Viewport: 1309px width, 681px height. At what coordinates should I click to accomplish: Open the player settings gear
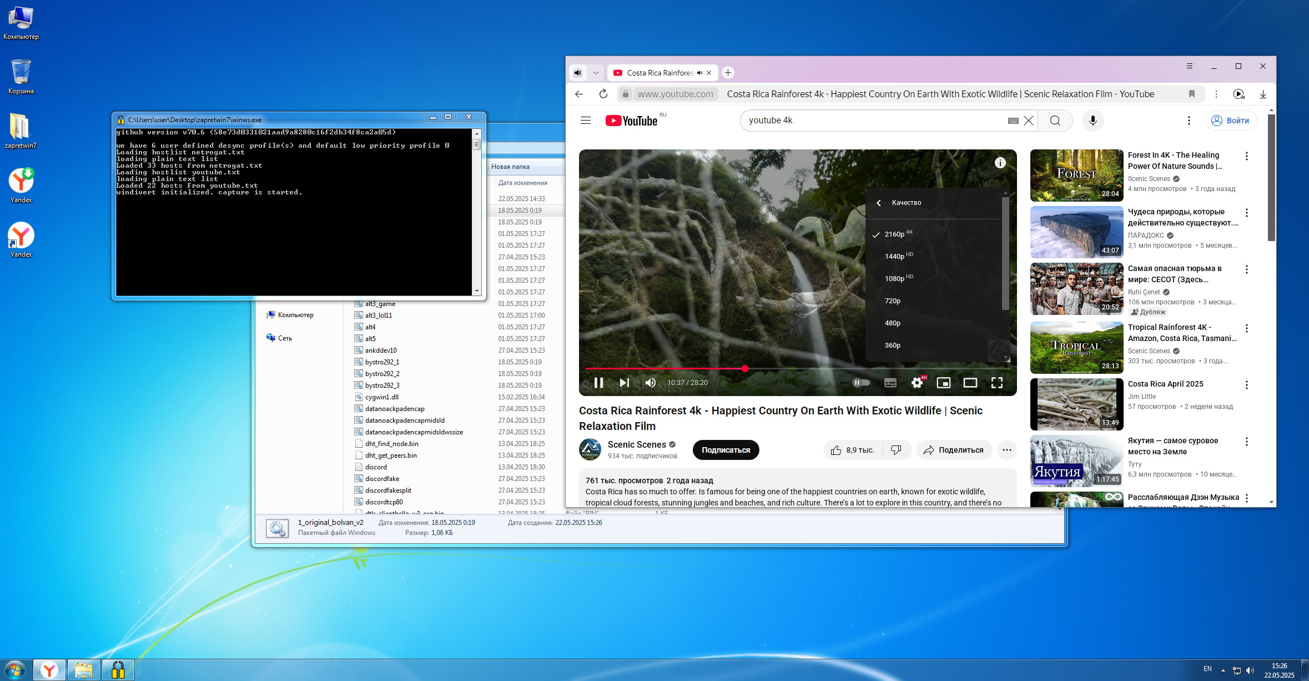(917, 382)
